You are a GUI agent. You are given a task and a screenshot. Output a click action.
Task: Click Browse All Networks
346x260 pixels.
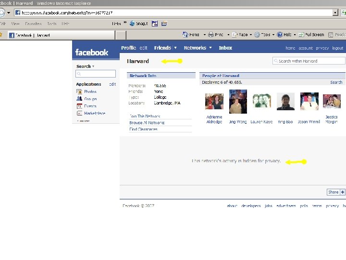point(147,123)
